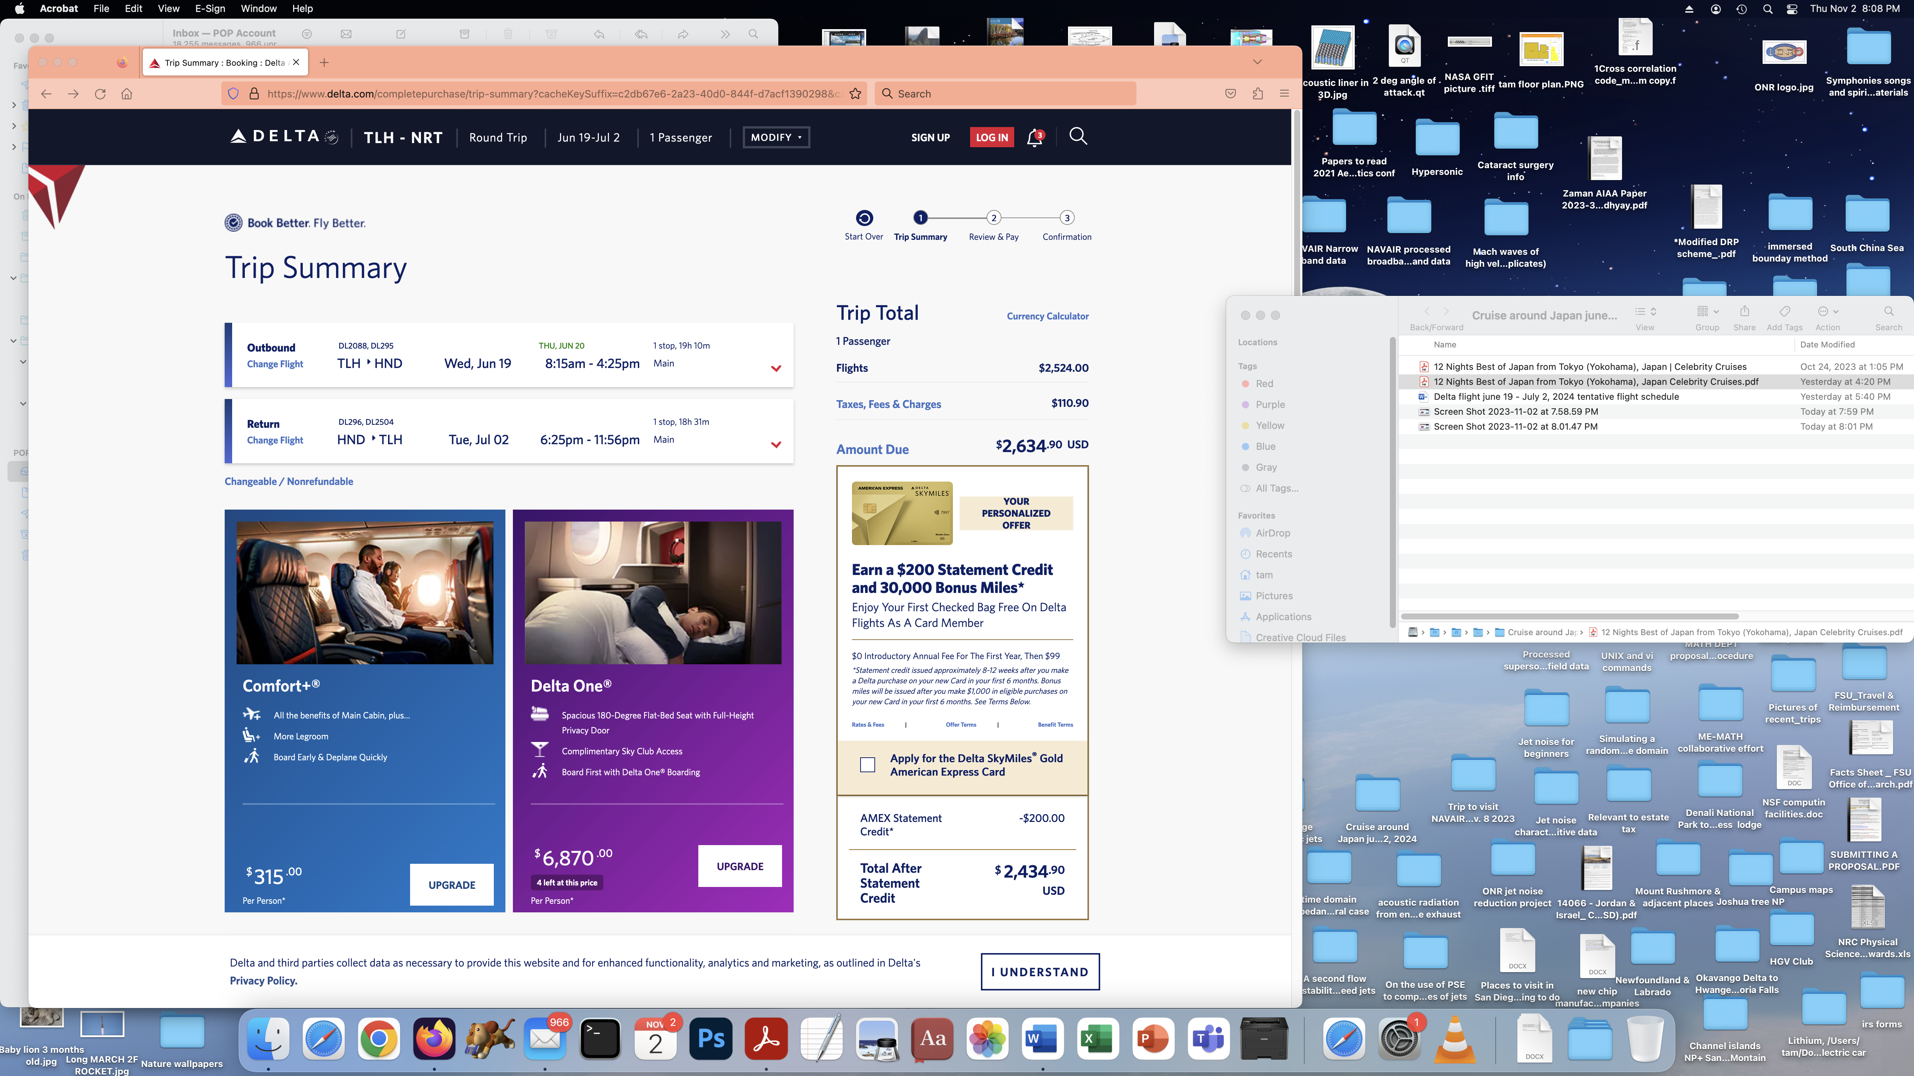Viewport: 1914px width, 1076px height.
Task: Open the E-Sign menu
Action: (209, 9)
